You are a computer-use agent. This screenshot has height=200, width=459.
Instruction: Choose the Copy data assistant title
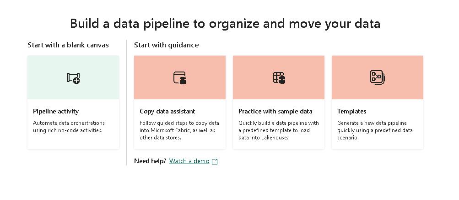(167, 111)
